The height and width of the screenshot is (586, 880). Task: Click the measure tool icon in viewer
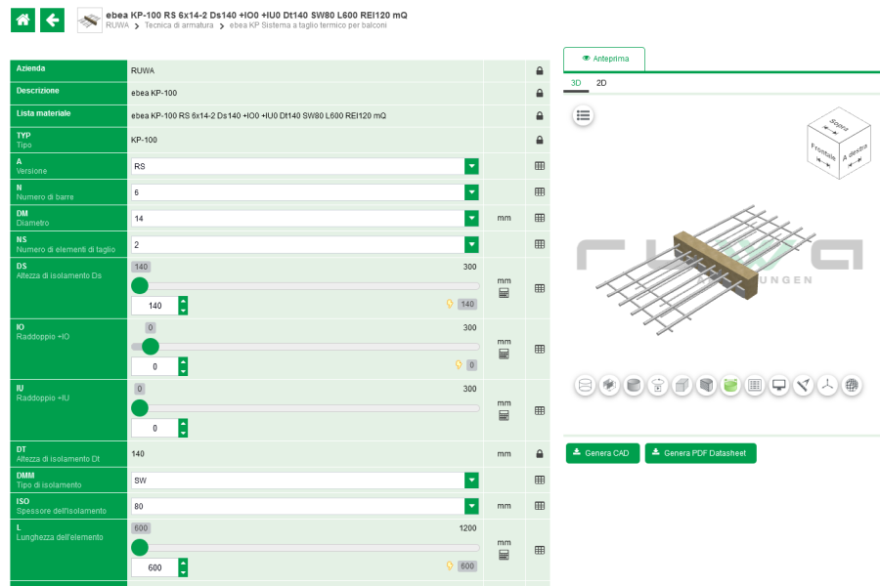click(803, 386)
